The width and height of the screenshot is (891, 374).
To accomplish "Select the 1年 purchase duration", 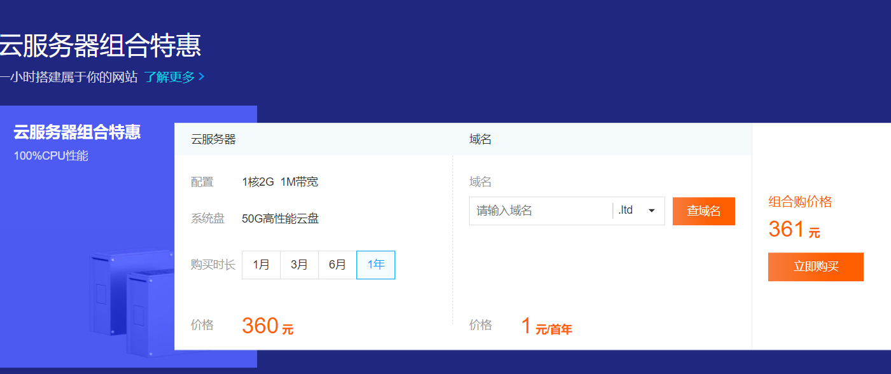I will coord(375,265).
